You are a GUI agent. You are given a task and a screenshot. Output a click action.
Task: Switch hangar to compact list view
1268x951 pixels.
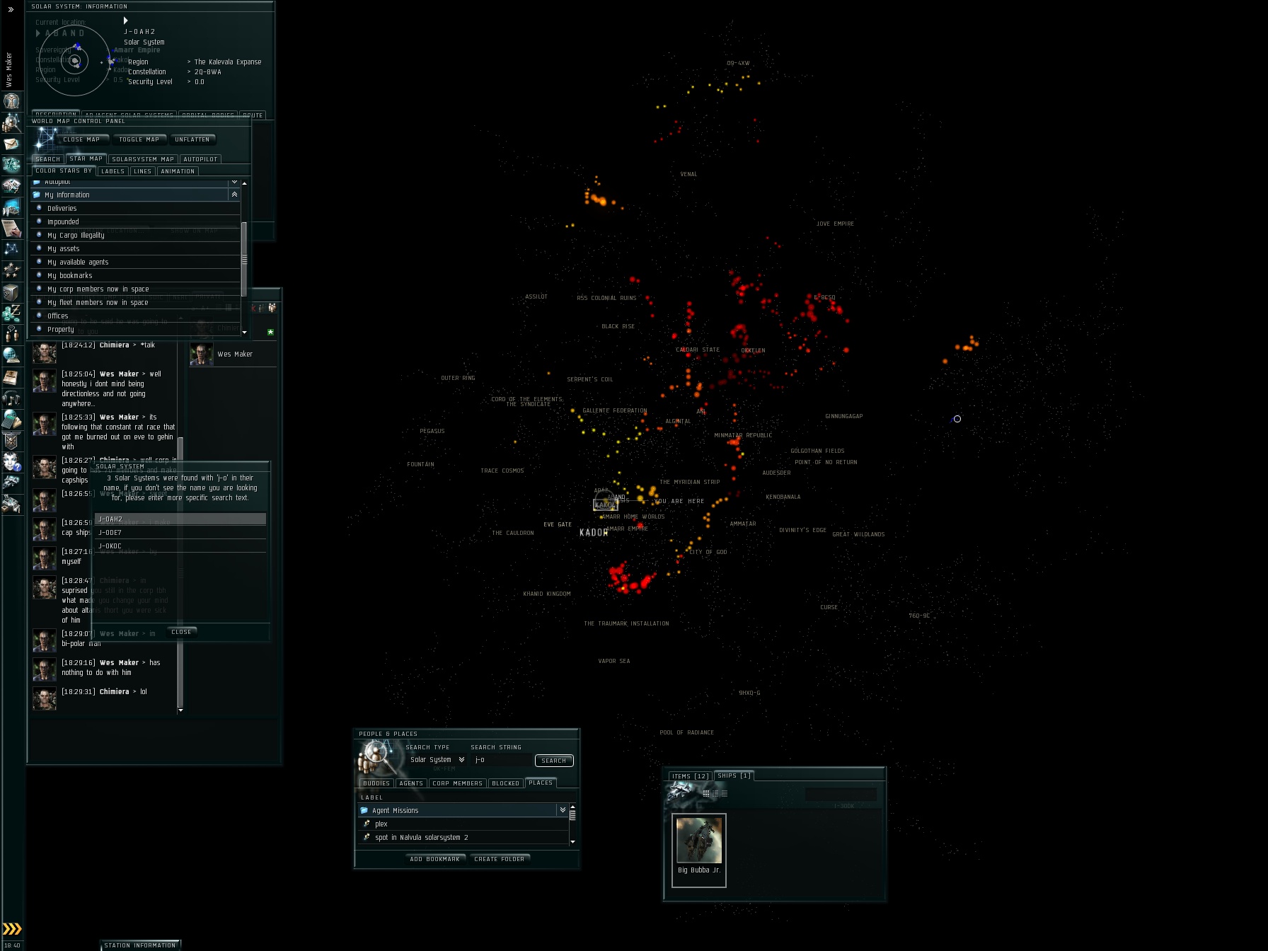tap(723, 793)
